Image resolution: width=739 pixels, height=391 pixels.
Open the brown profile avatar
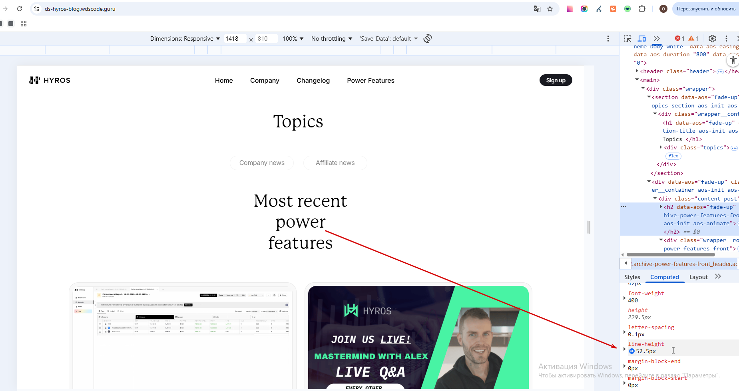pyautogui.click(x=663, y=8)
